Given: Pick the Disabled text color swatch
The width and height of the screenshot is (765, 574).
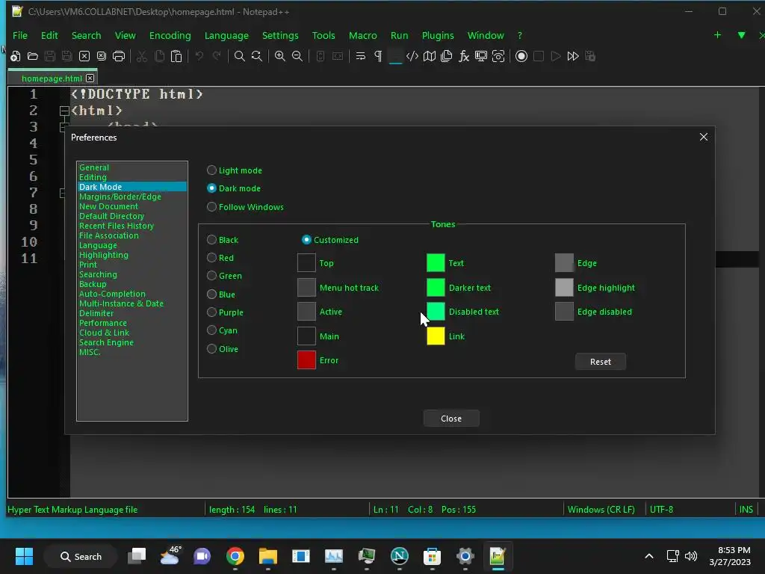Looking at the screenshot, I should tap(436, 312).
